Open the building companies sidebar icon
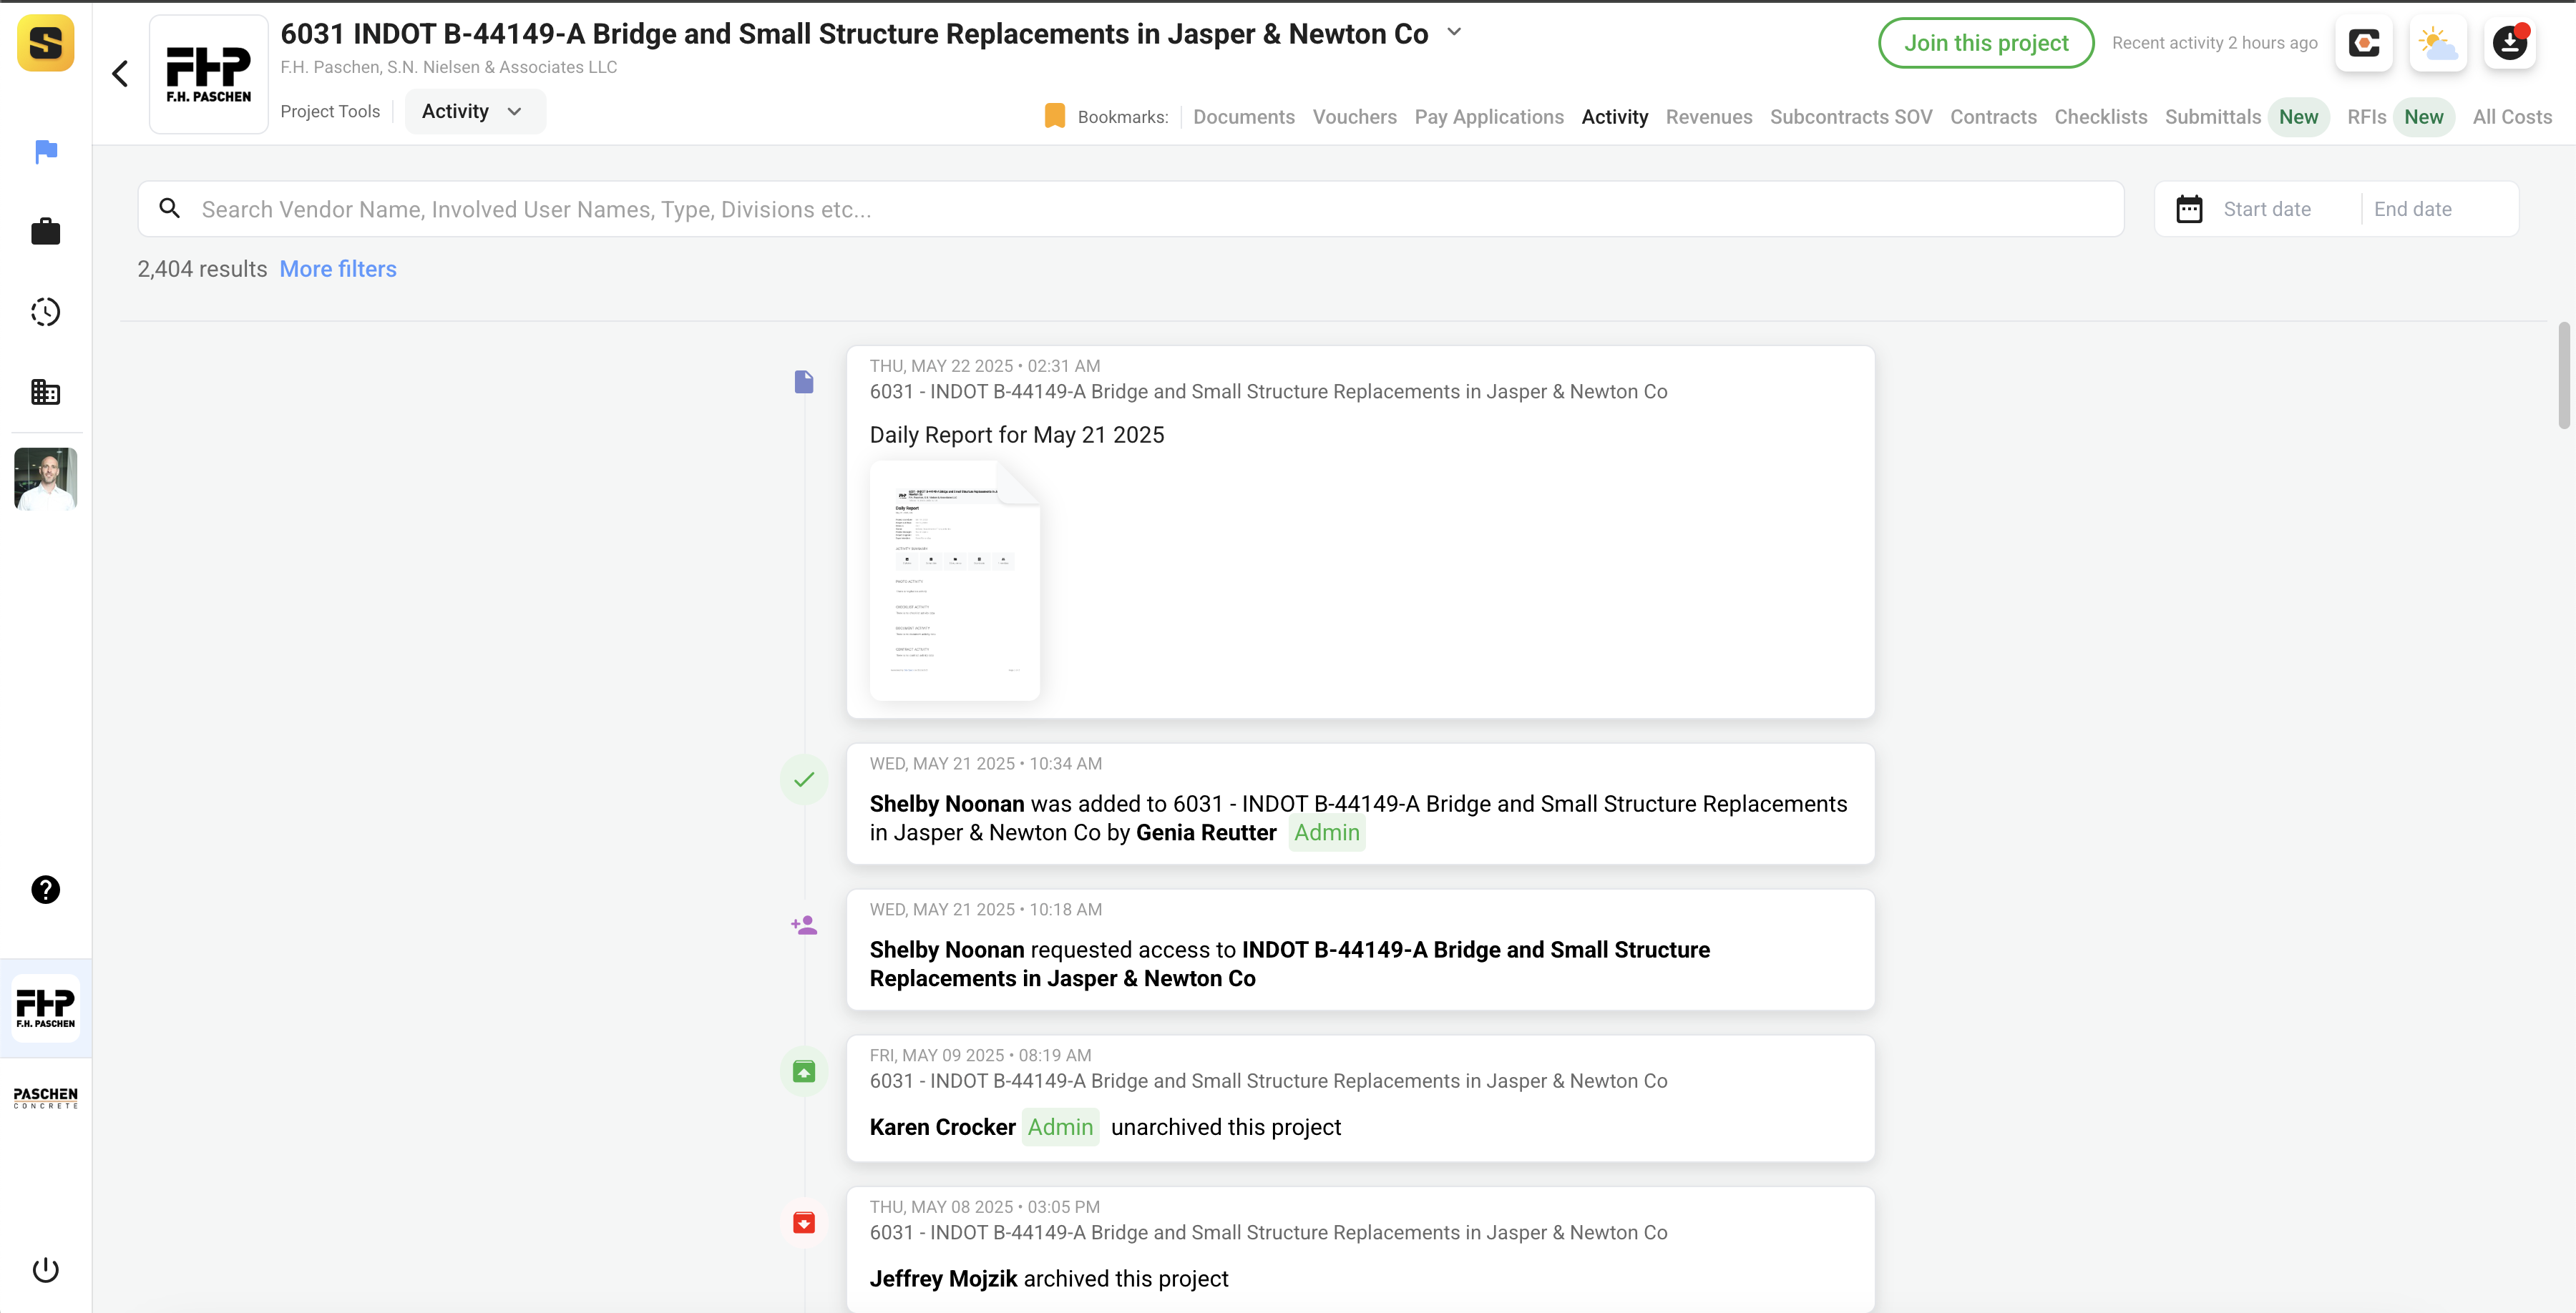The image size is (2576, 1313). (46, 392)
